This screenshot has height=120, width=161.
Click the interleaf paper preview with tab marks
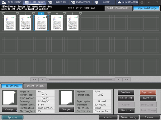pyautogui.click(x=10, y=97)
